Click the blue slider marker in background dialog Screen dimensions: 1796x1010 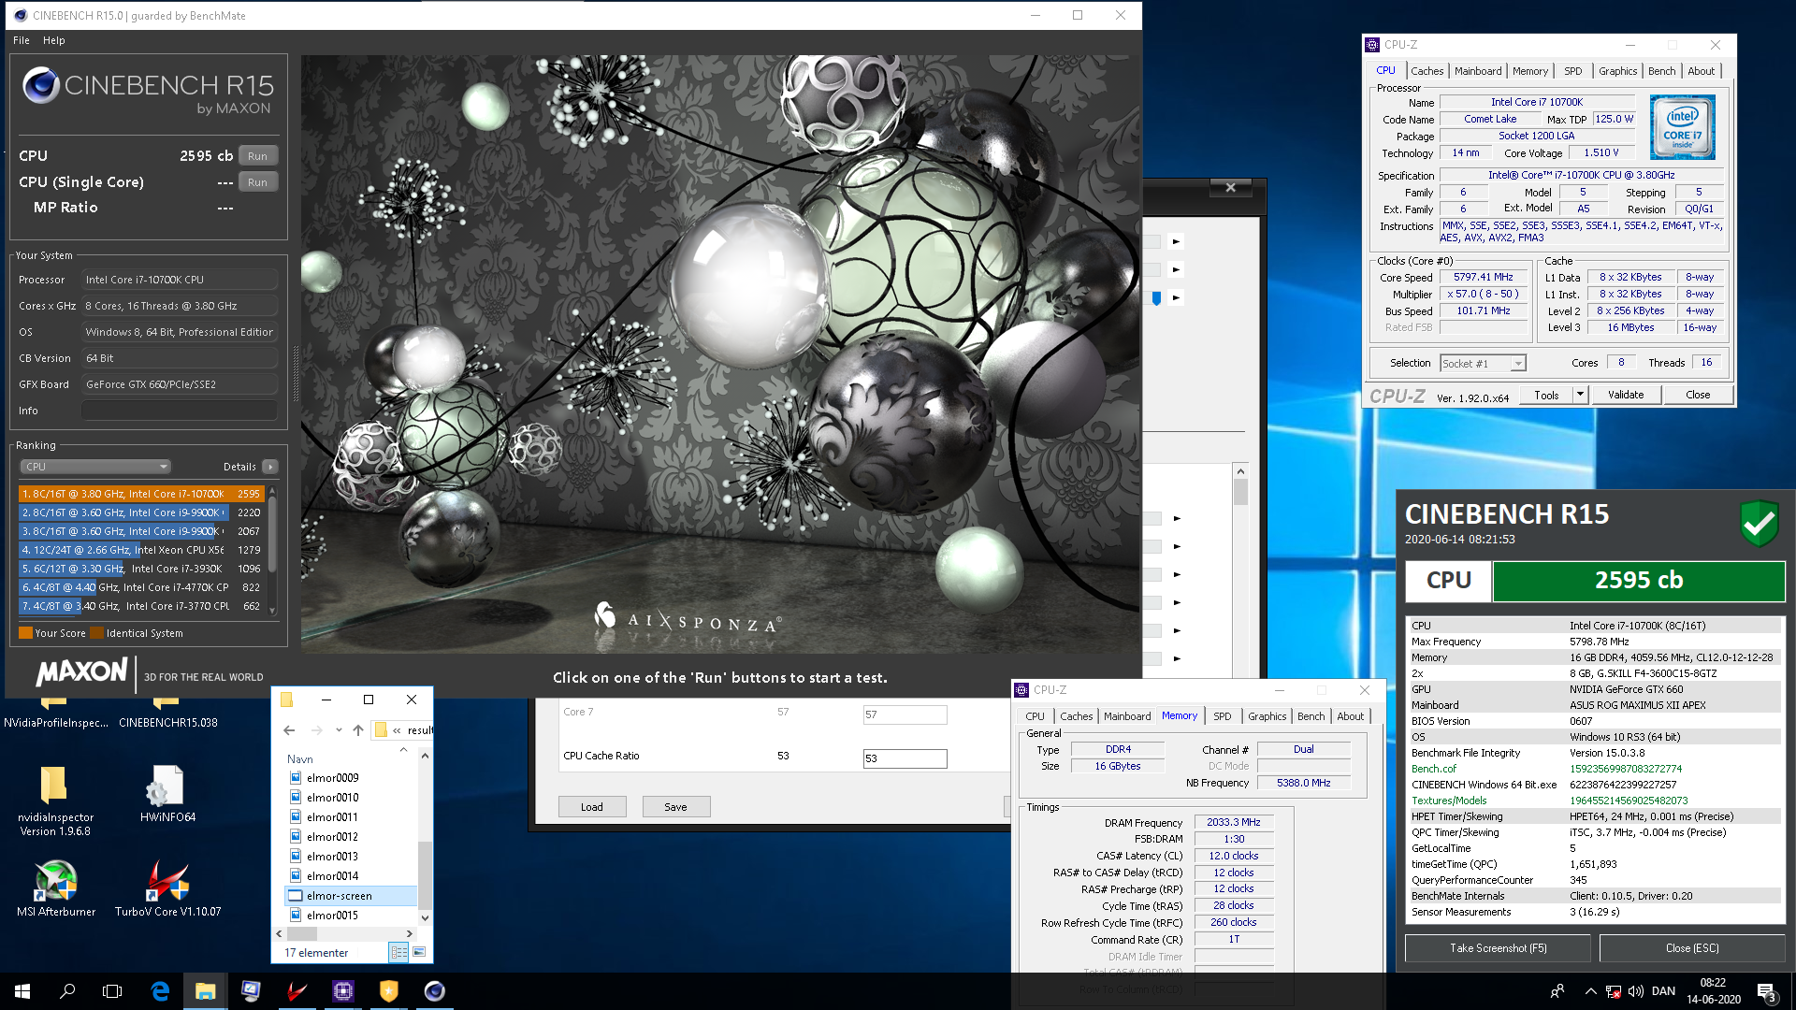(x=1156, y=297)
